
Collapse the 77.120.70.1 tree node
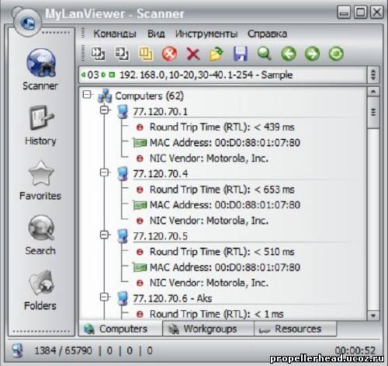click(x=105, y=110)
